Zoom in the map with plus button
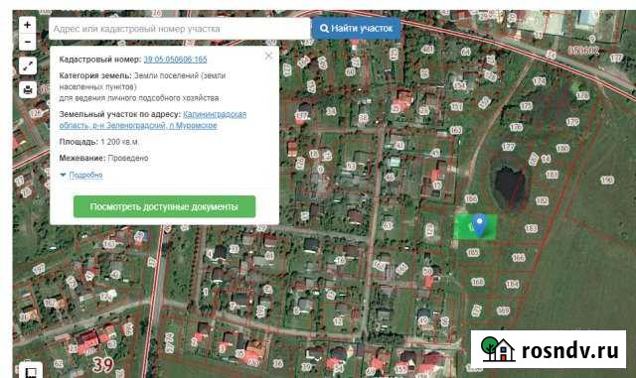This screenshot has width=636, height=378. (x=27, y=25)
